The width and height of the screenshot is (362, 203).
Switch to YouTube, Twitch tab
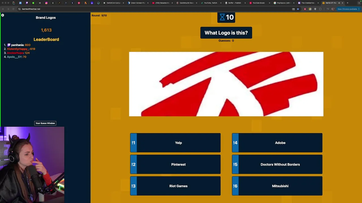(x=211, y=3)
